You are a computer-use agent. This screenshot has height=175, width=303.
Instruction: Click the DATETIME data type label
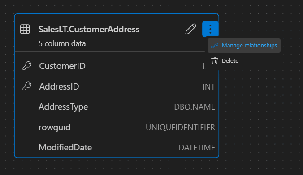point(197,148)
